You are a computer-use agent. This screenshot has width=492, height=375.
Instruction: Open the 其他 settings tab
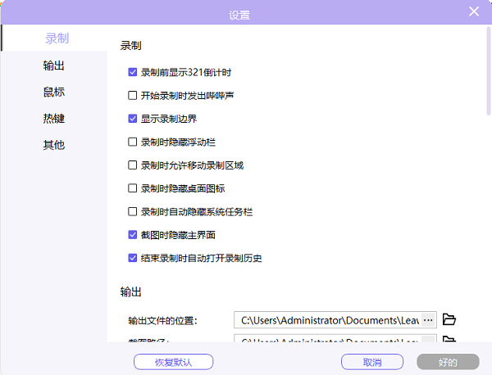pos(53,145)
